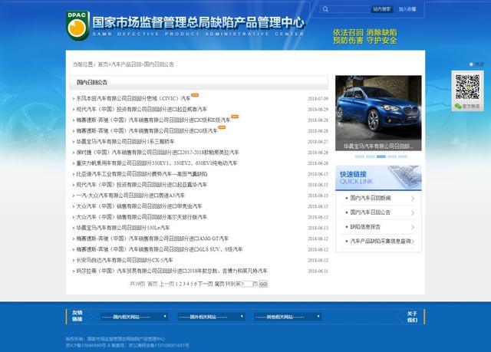This screenshot has height=352, width=491.
Task: Open the Porsche 2017-2018 Panamera recall notice
Action: click(x=157, y=153)
